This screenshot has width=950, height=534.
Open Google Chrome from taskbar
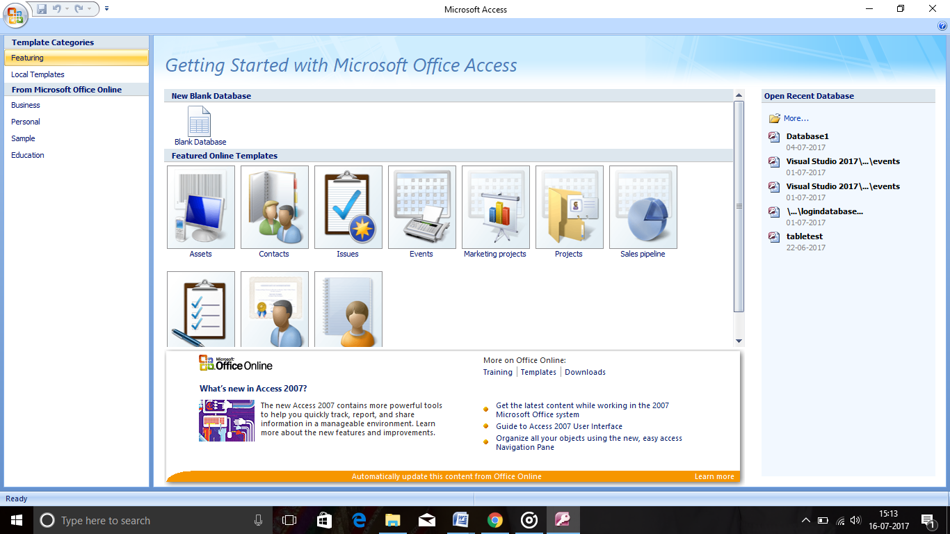[494, 520]
